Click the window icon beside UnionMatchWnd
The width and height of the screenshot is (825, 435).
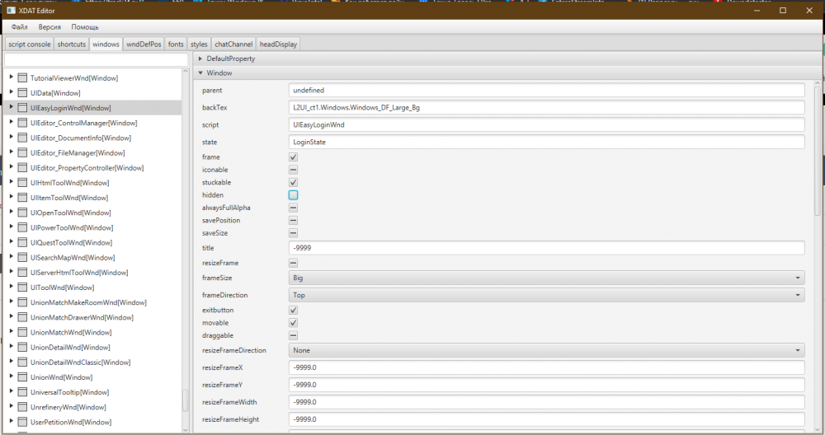22,332
